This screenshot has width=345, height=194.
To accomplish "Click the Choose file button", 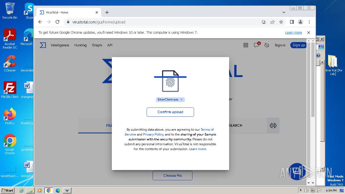I will point(172,175).
